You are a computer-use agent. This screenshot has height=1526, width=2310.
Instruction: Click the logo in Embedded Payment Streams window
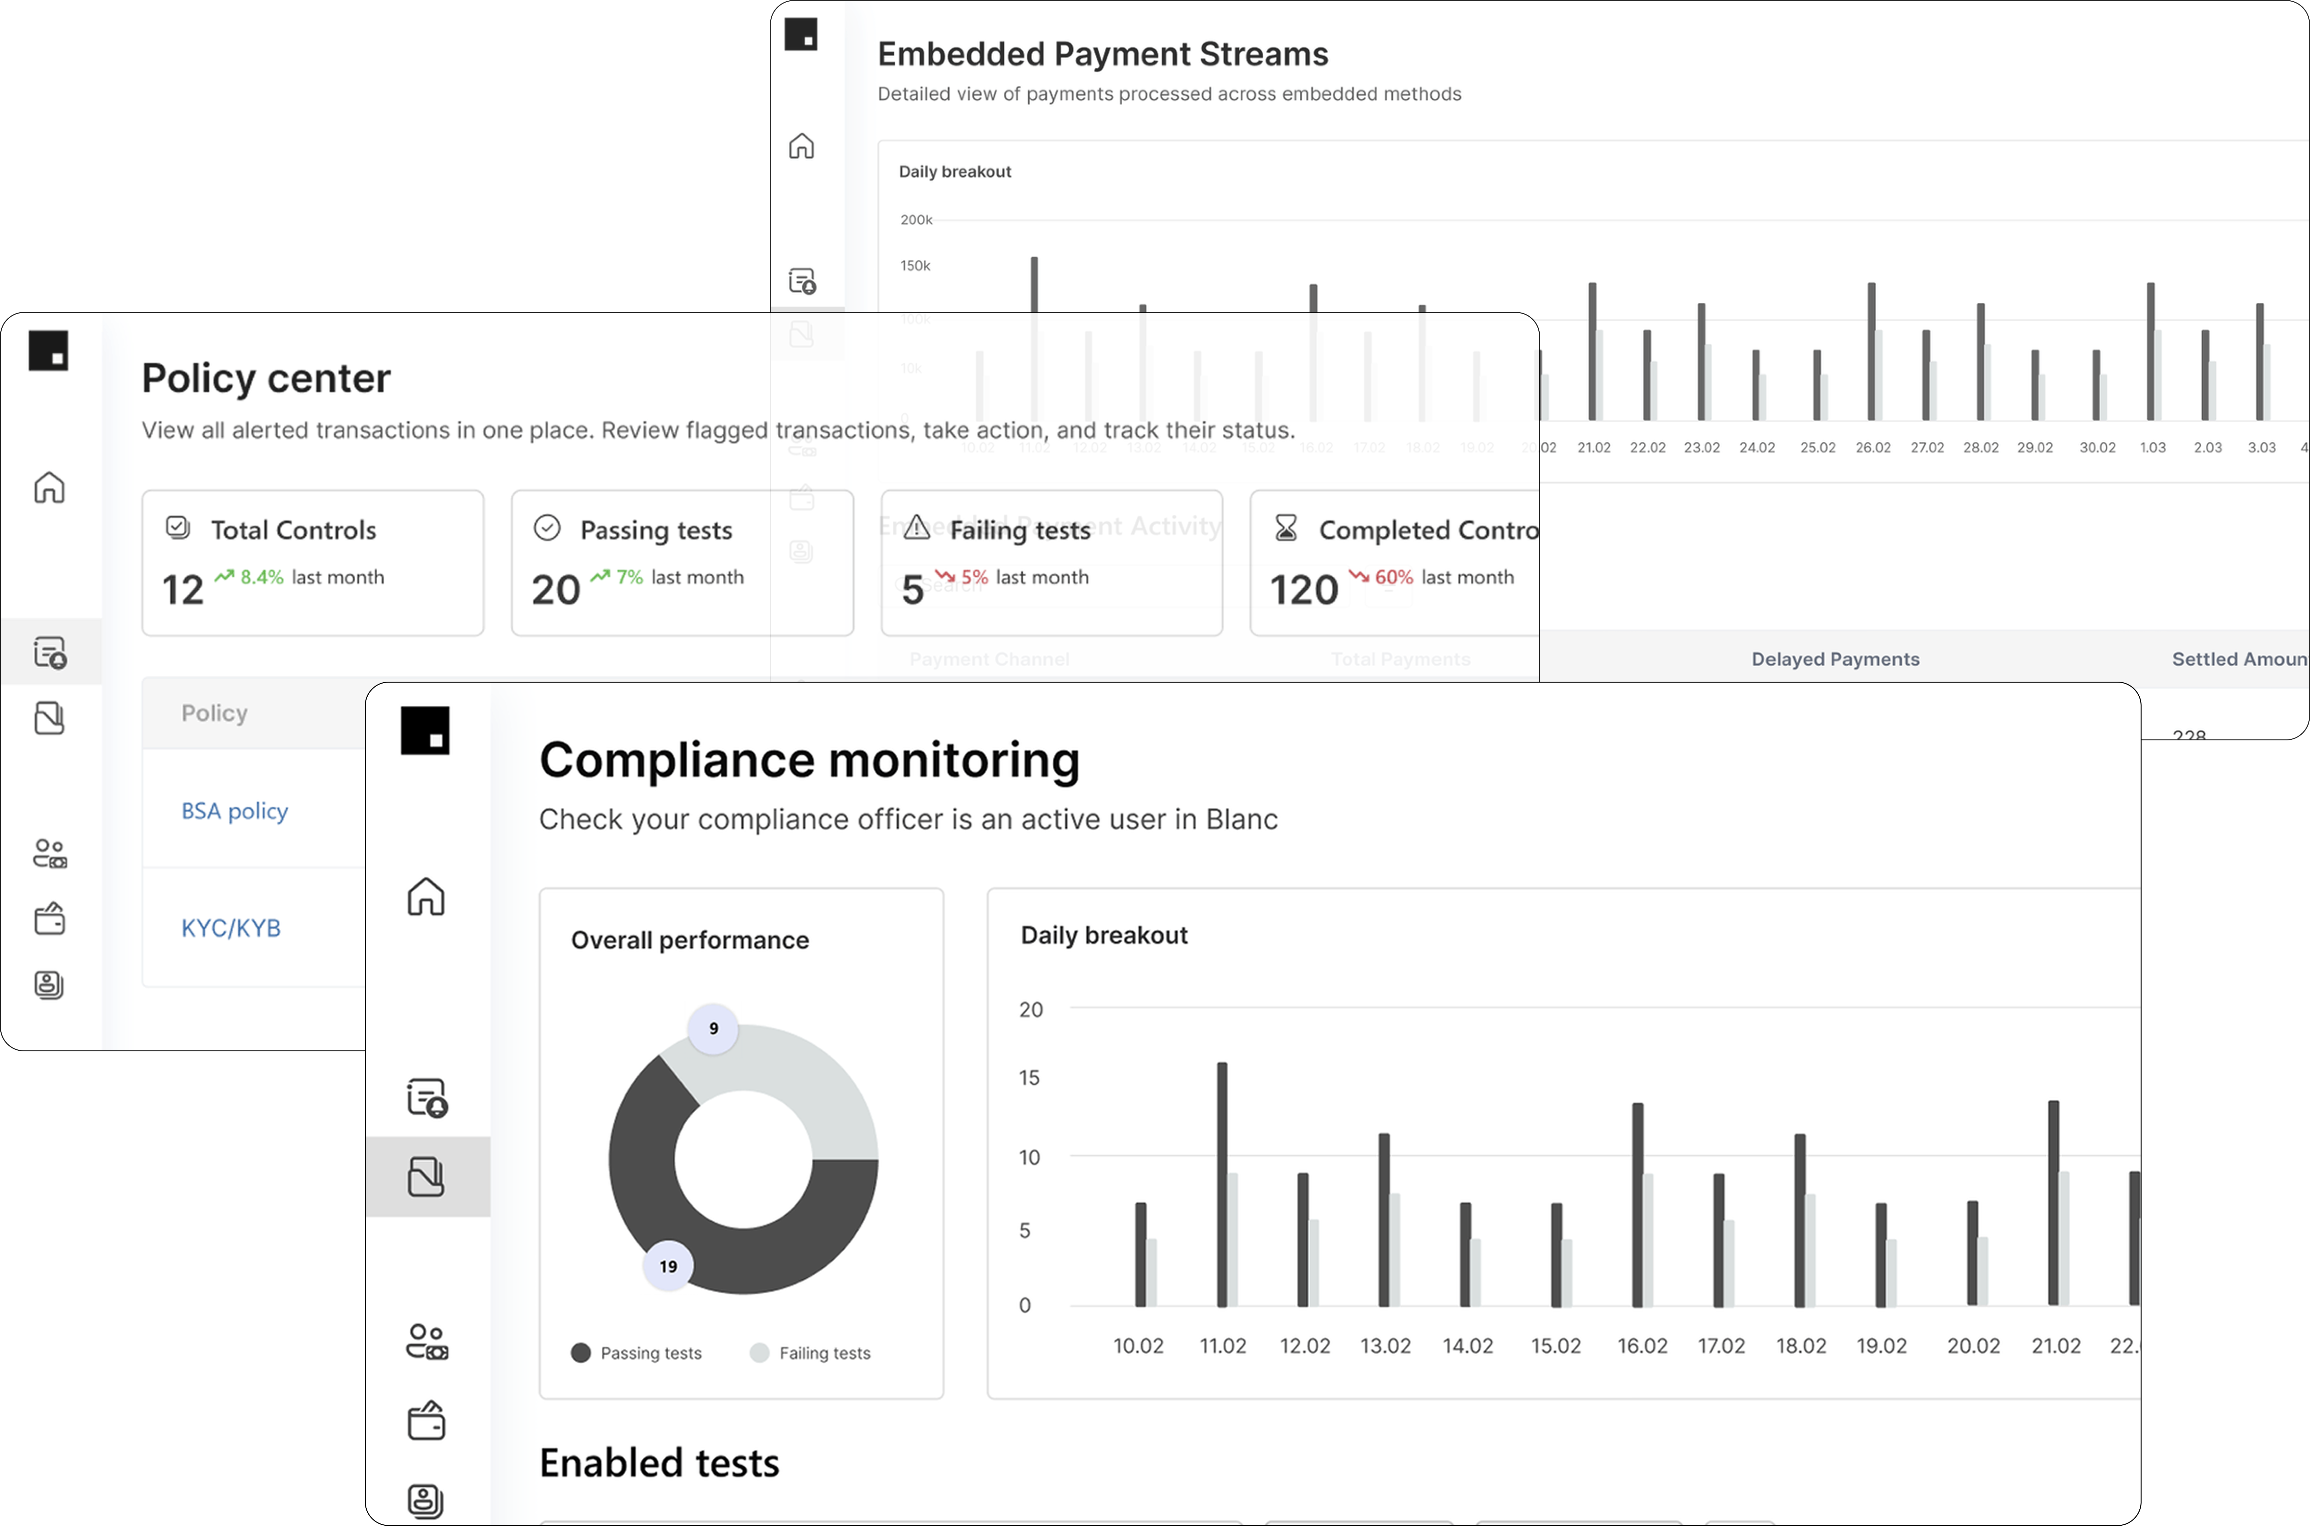click(801, 34)
